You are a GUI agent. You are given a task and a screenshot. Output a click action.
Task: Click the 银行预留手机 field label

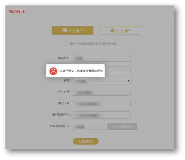click(62, 114)
